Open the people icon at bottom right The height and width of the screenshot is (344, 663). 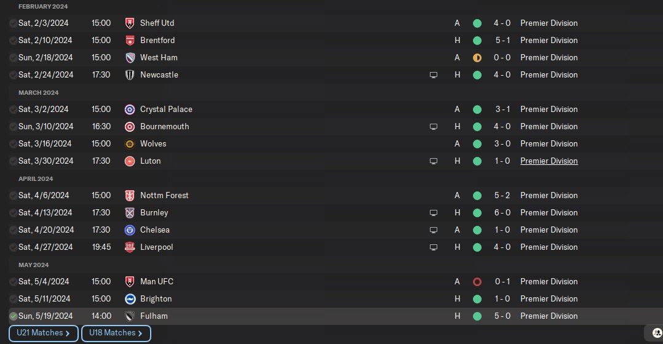pos(654,333)
